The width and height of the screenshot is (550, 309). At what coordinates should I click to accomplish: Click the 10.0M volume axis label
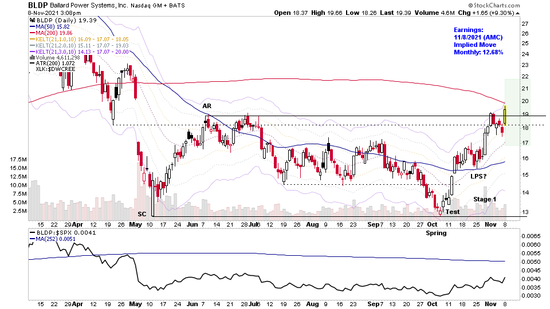click(18, 185)
